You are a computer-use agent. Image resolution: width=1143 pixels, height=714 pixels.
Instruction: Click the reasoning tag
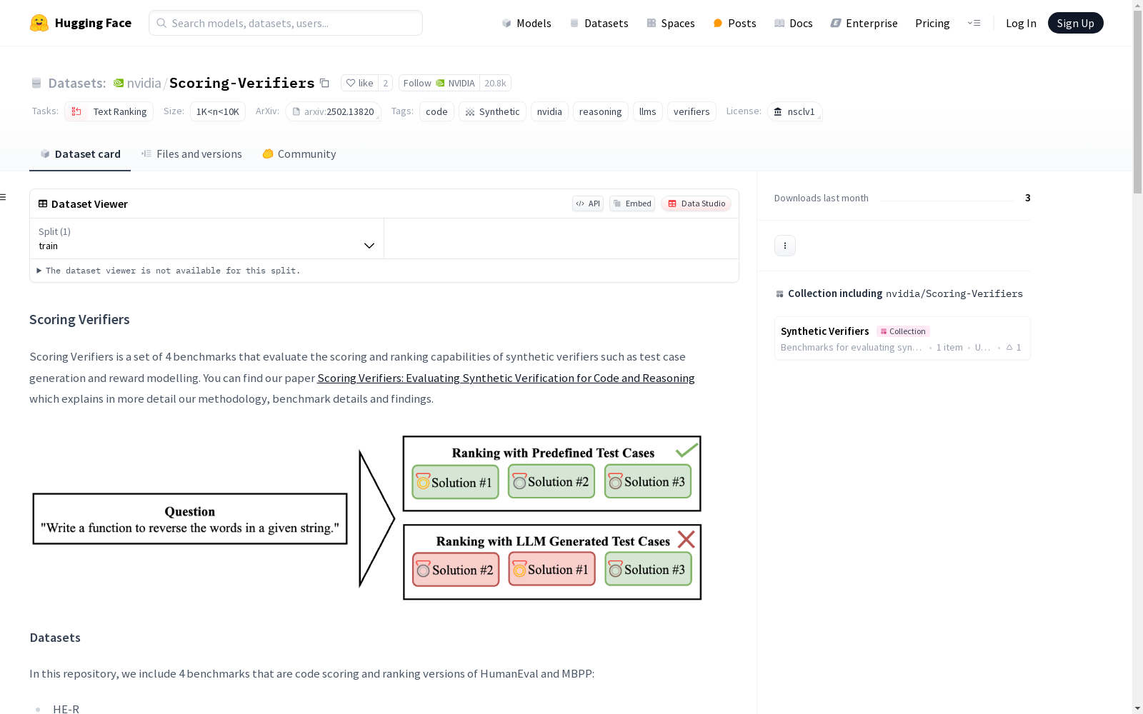coord(600,111)
